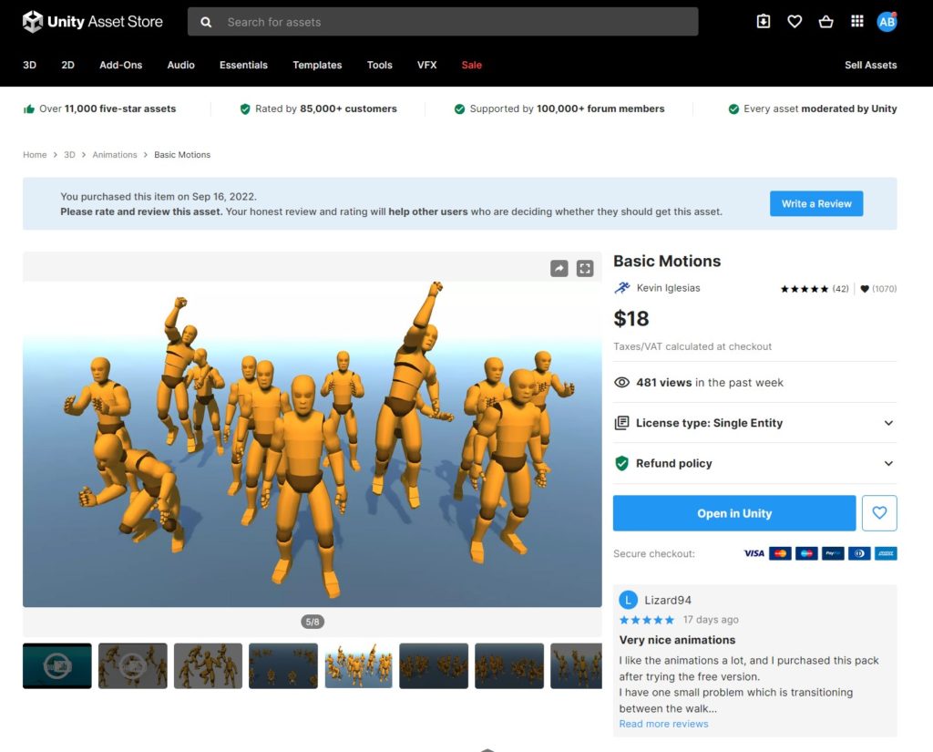Screen dimensions: 933x752
Task: Open the wishlist heart icon in header
Action: [795, 22]
